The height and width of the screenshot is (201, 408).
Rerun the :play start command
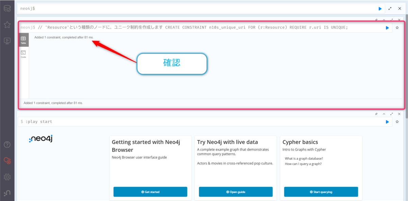pos(387,122)
